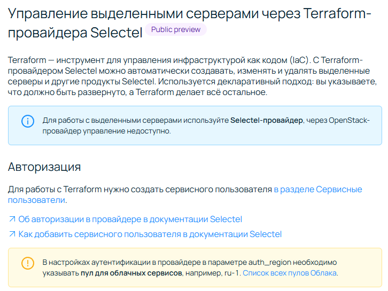The width and height of the screenshot is (388, 291).
Task: Click the "ru-1" example pool text
Action: click(x=231, y=273)
